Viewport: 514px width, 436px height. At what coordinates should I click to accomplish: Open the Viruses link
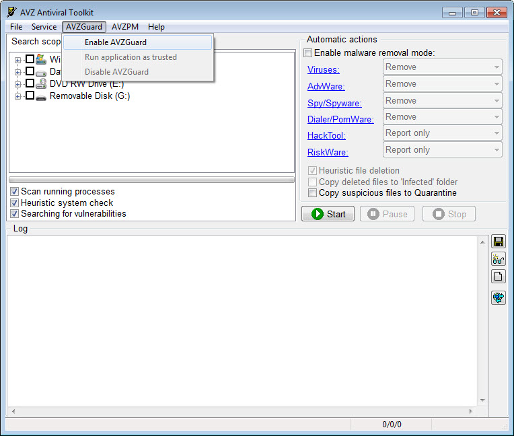coord(323,69)
